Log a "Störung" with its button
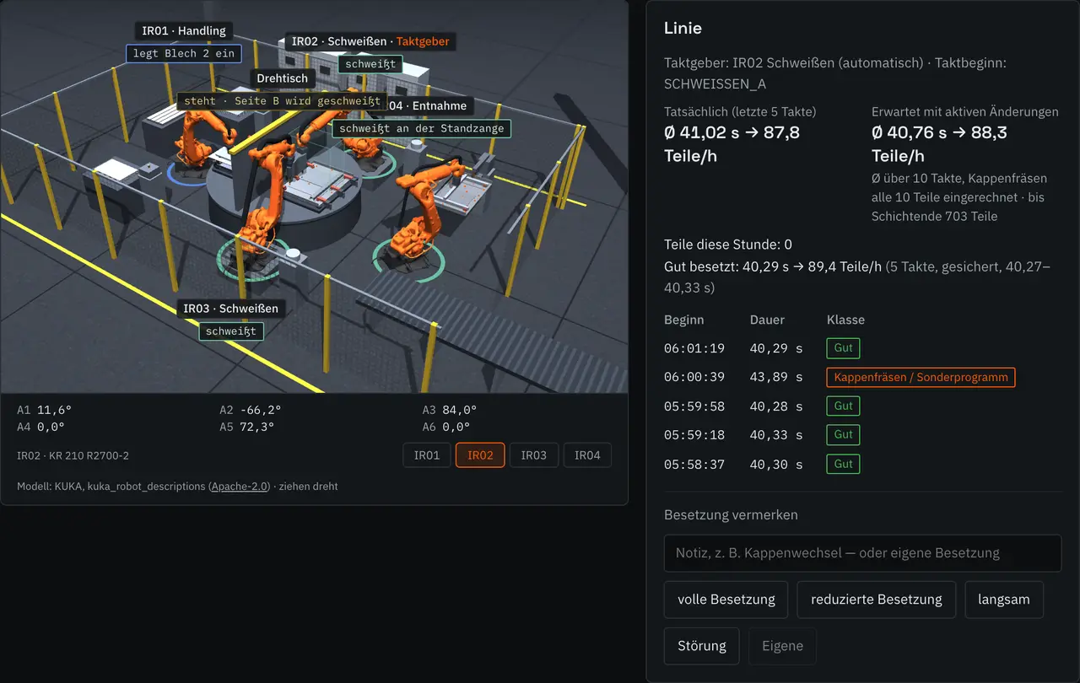This screenshot has height=683, width=1080. (x=702, y=646)
